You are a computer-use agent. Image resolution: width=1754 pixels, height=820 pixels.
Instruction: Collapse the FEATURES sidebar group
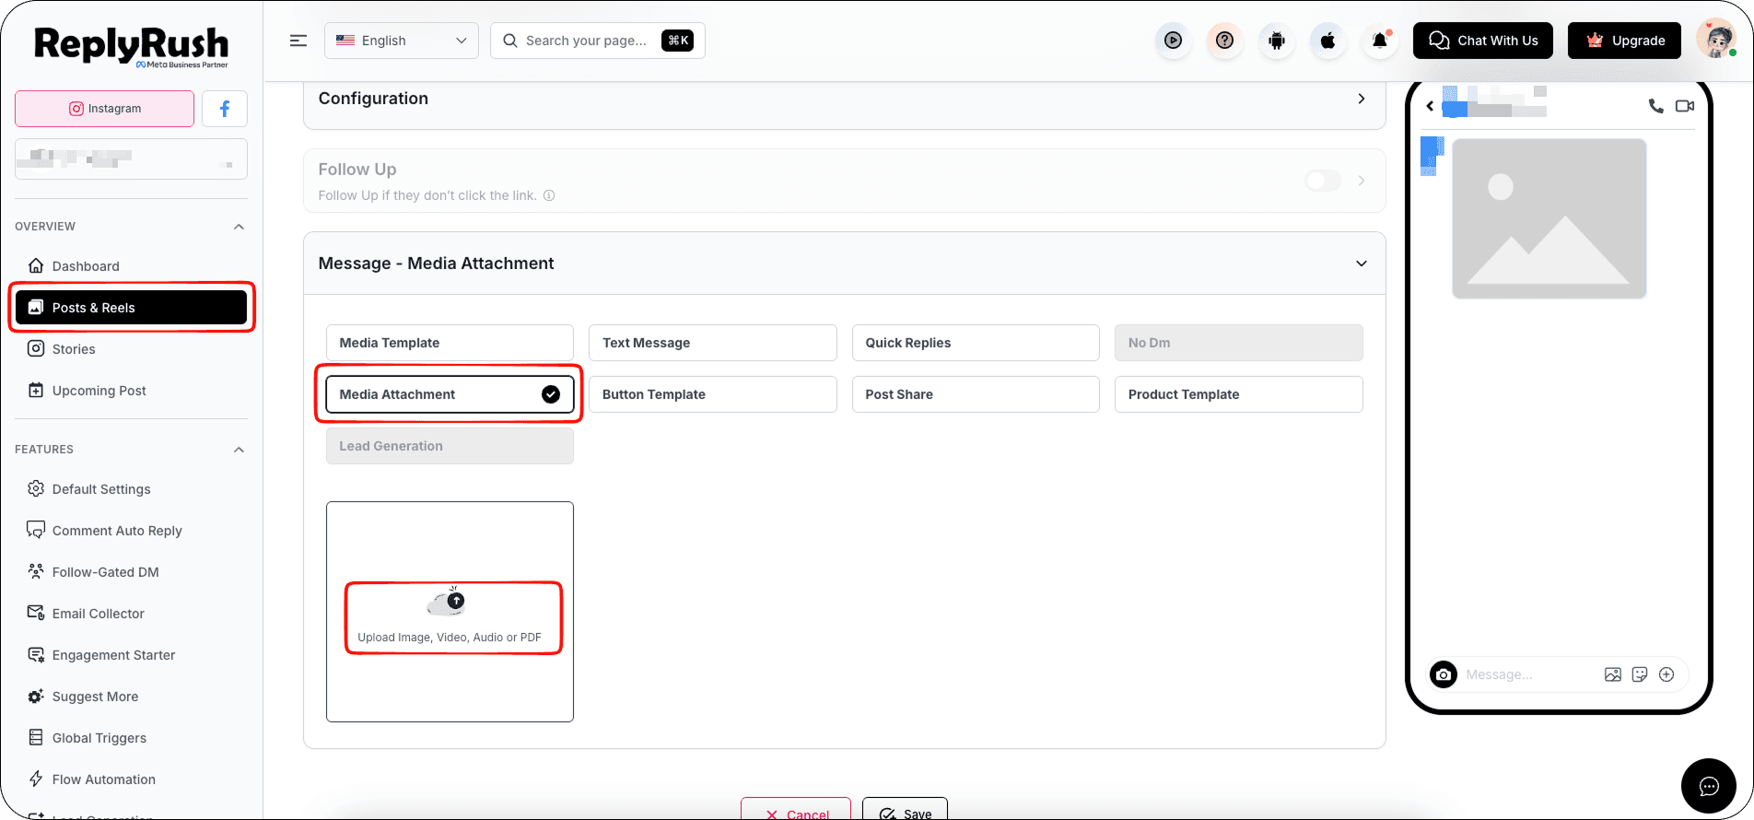coord(240,450)
